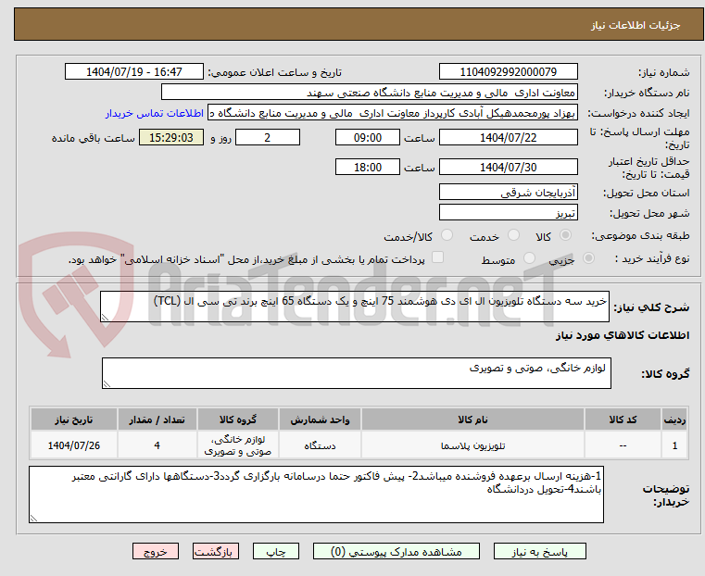Click the 'خروج' exit button
The image size is (705, 576).
[x=156, y=551]
